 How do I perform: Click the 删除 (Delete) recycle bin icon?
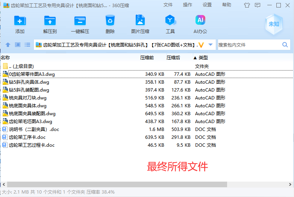point(110,20)
